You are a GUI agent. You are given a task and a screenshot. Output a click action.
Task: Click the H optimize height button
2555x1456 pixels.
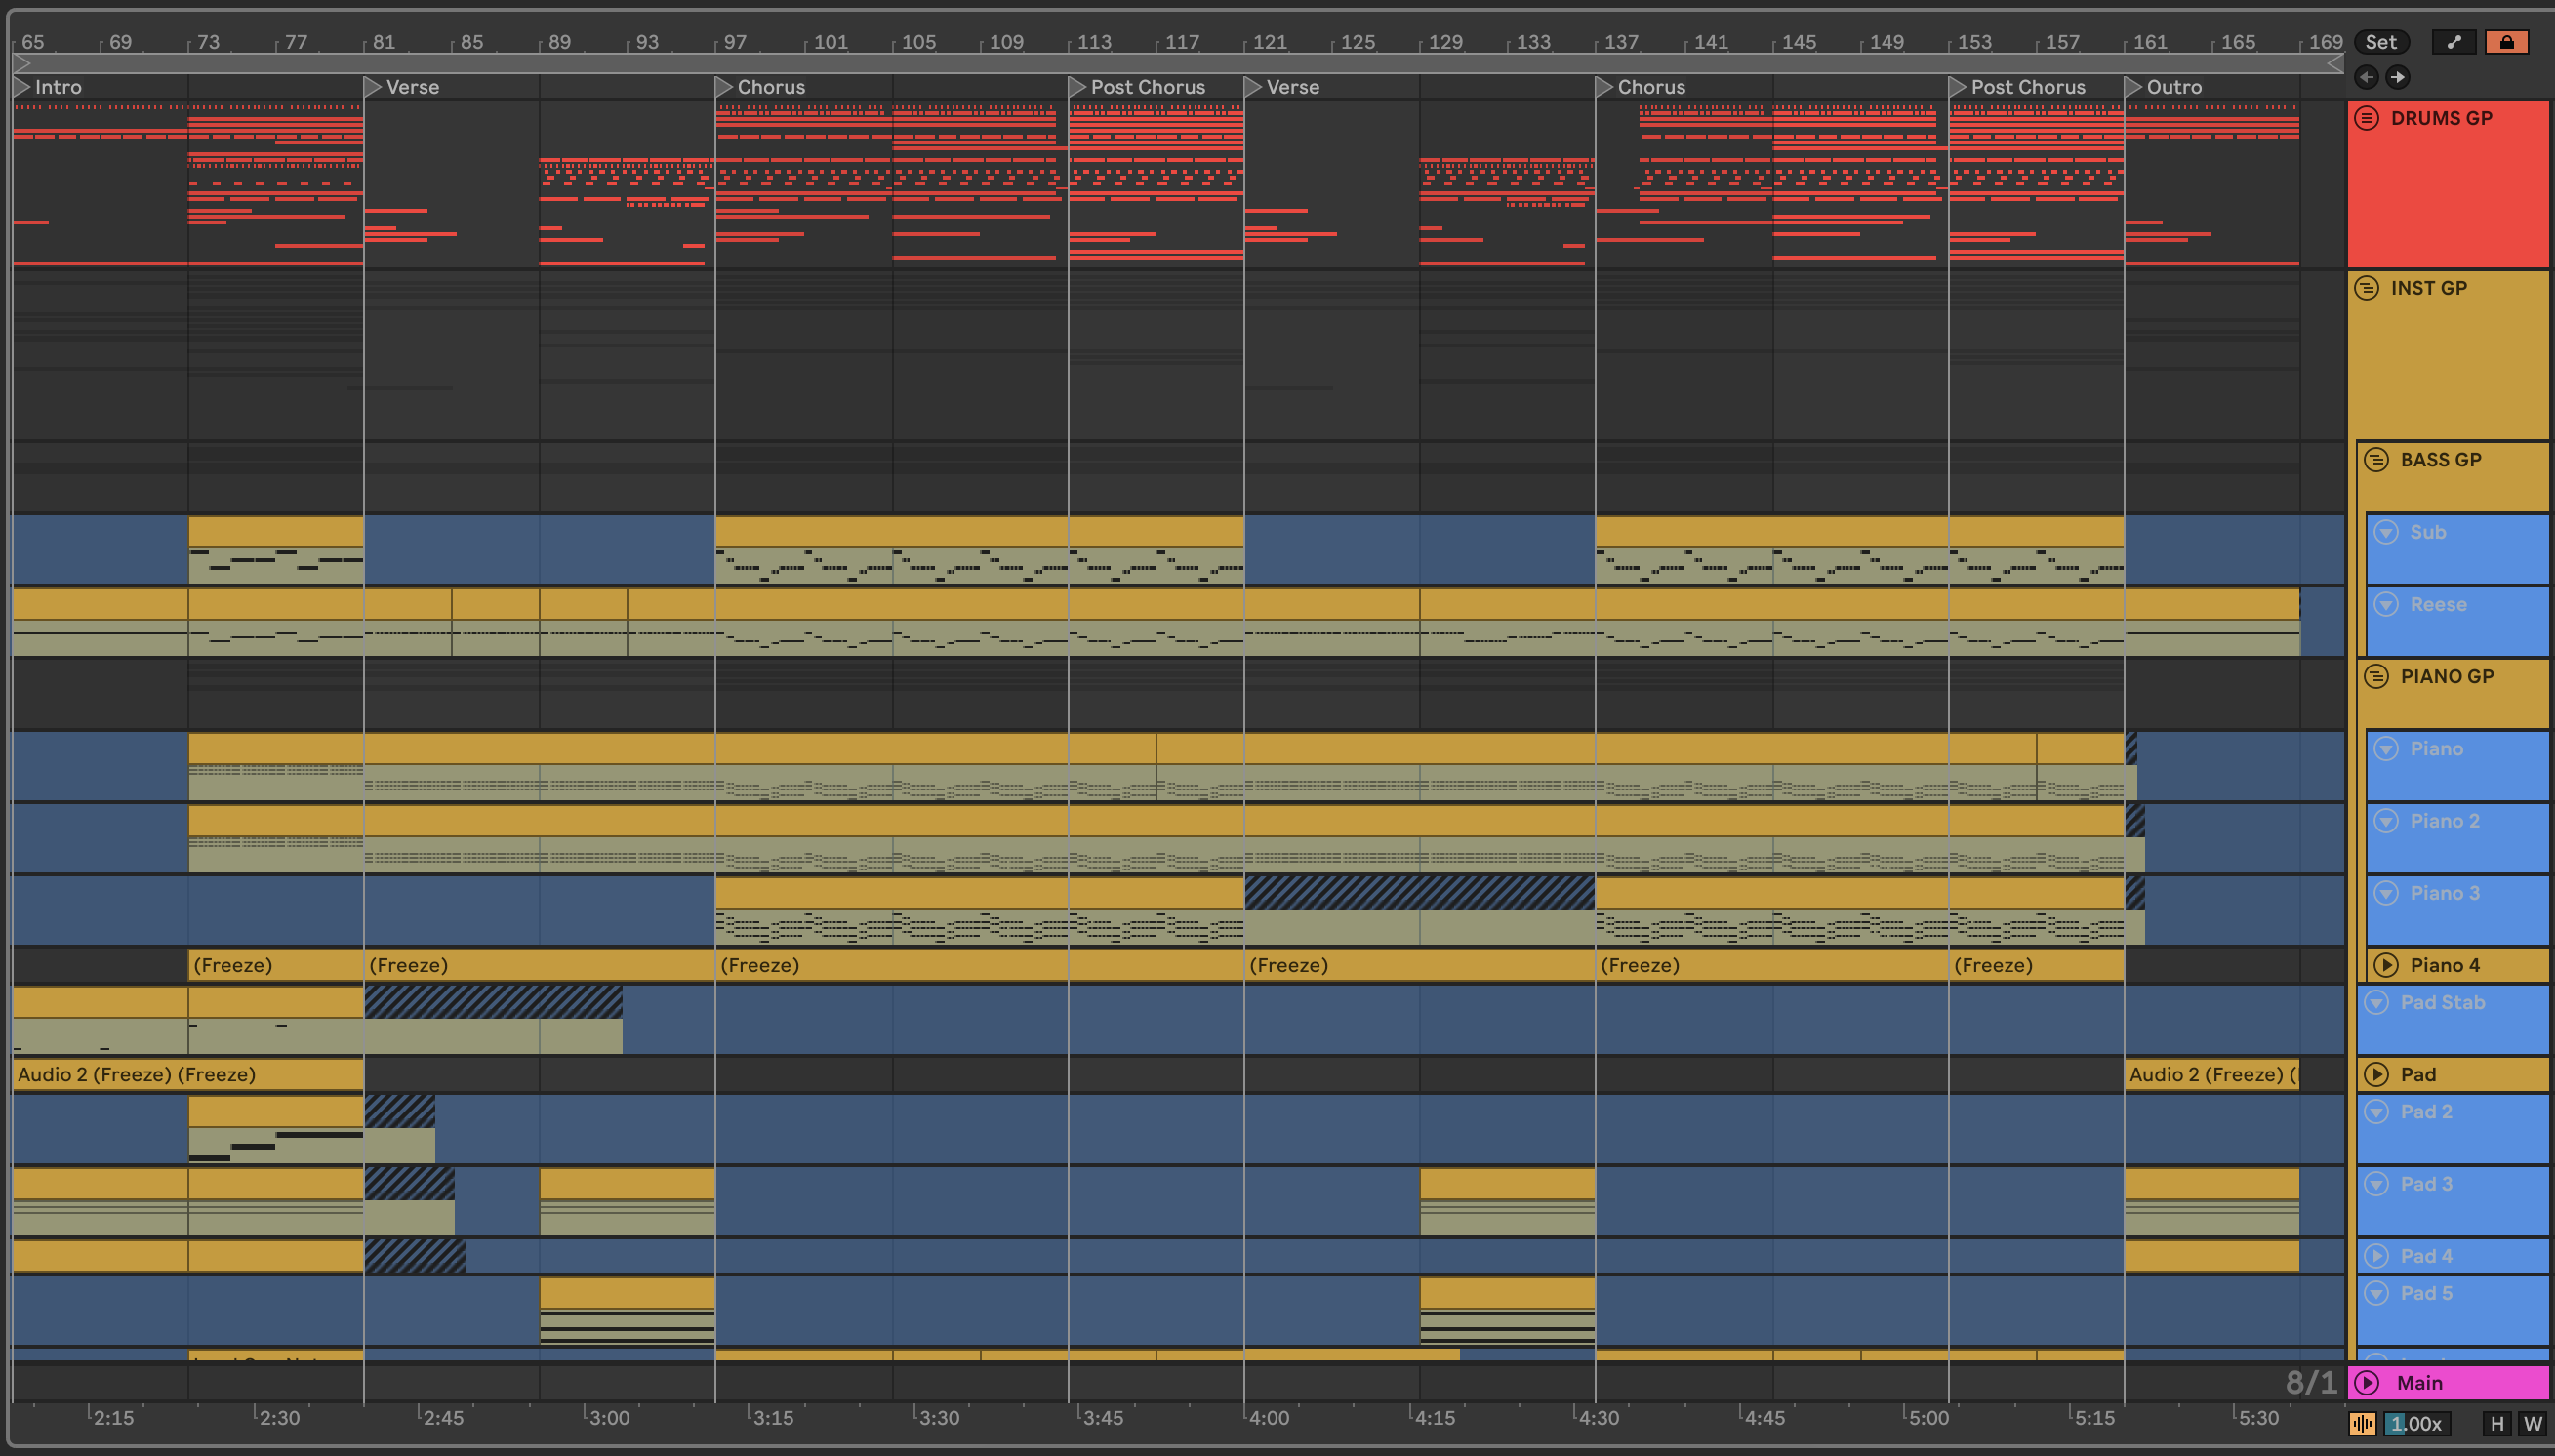(2497, 1424)
